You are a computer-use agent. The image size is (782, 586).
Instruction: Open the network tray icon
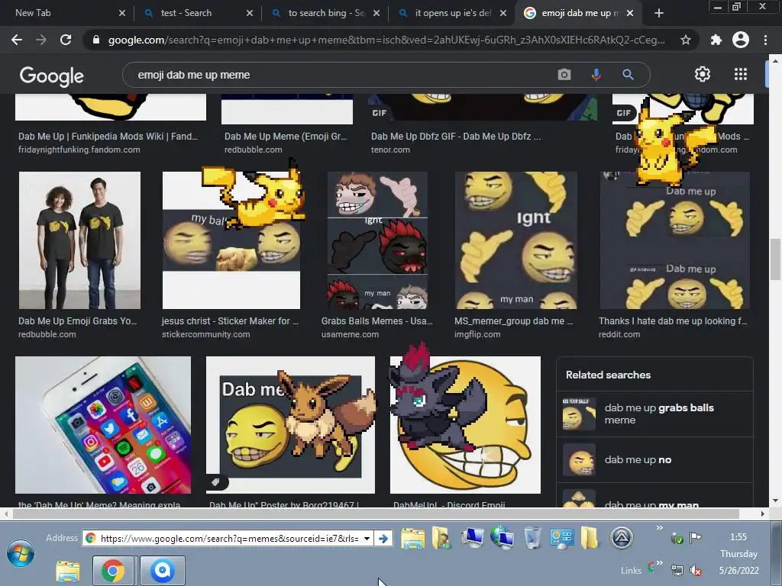[x=677, y=570]
